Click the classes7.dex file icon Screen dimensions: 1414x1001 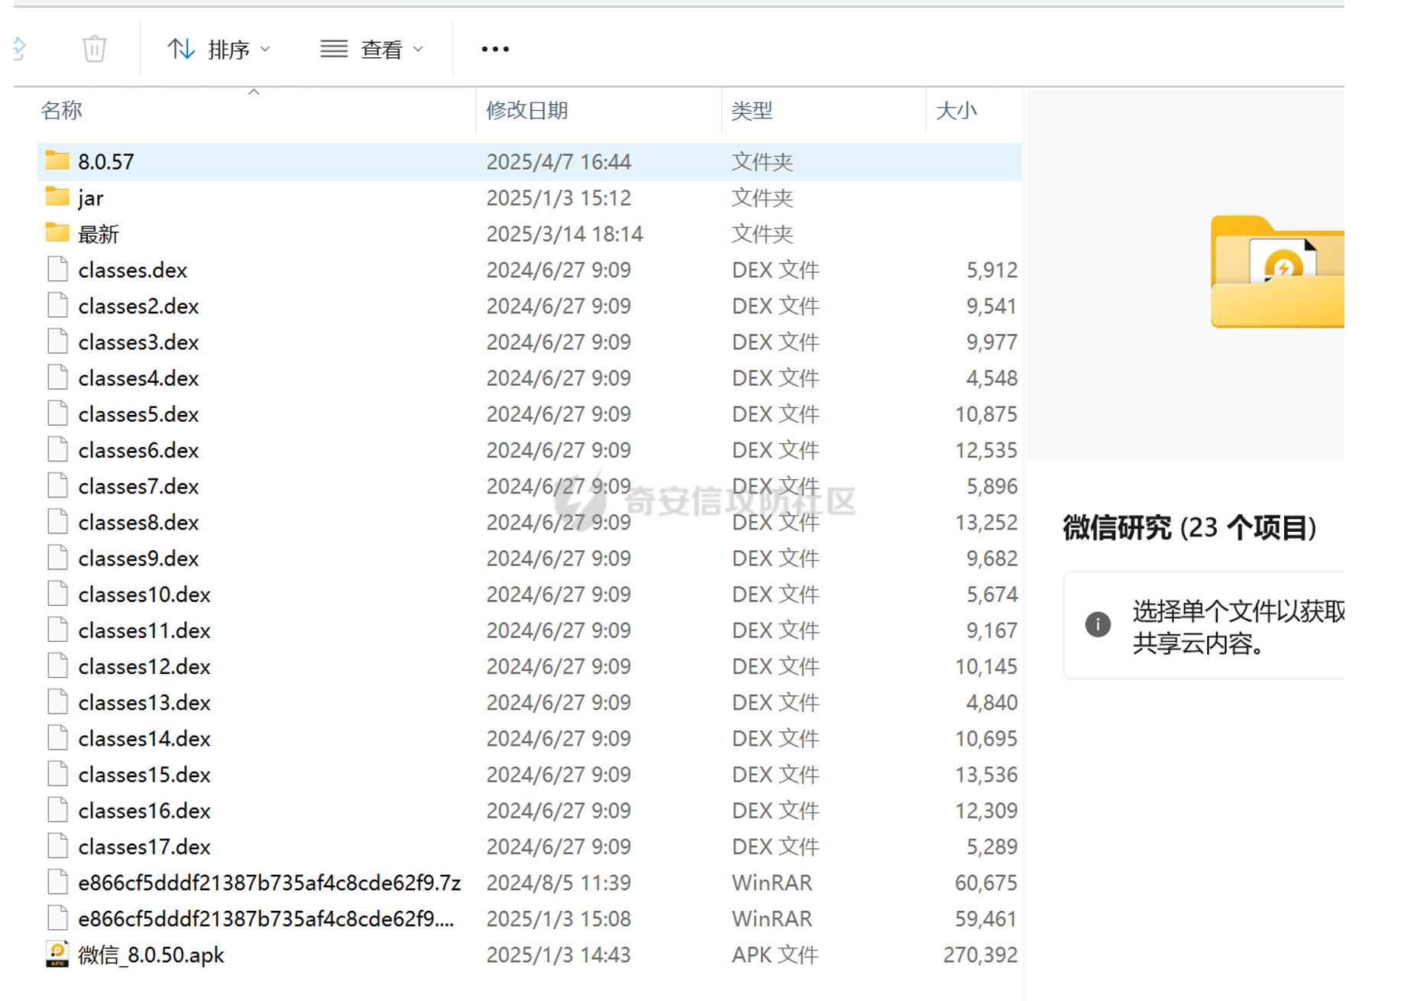(x=57, y=485)
